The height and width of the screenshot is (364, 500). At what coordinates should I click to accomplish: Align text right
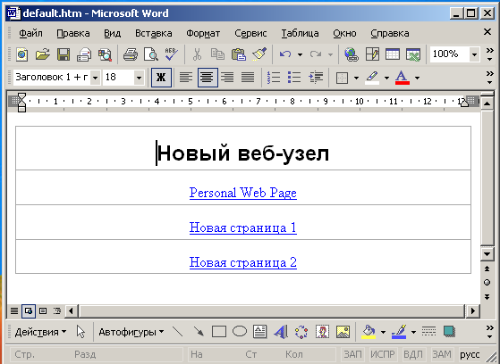coord(227,78)
